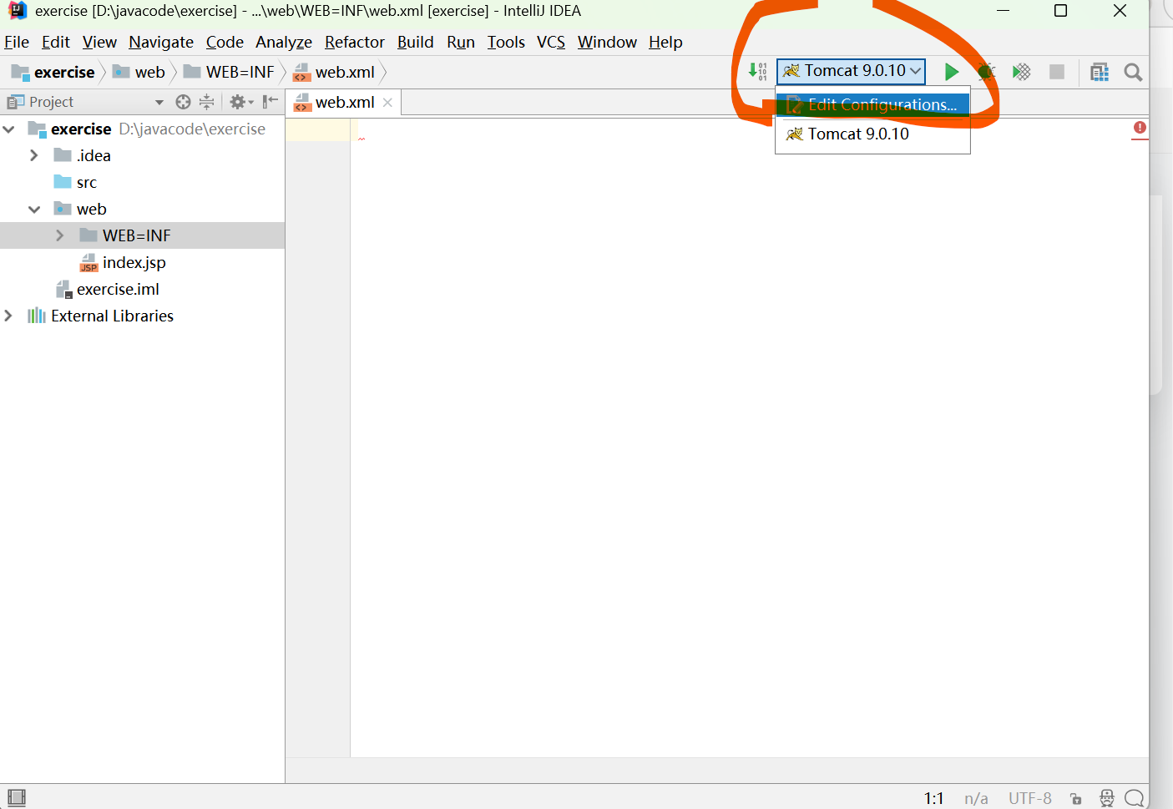Image resolution: width=1173 pixels, height=809 pixels.
Task: Click the Project panel title label
Action: pyautogui.click(x=51, y=102)
